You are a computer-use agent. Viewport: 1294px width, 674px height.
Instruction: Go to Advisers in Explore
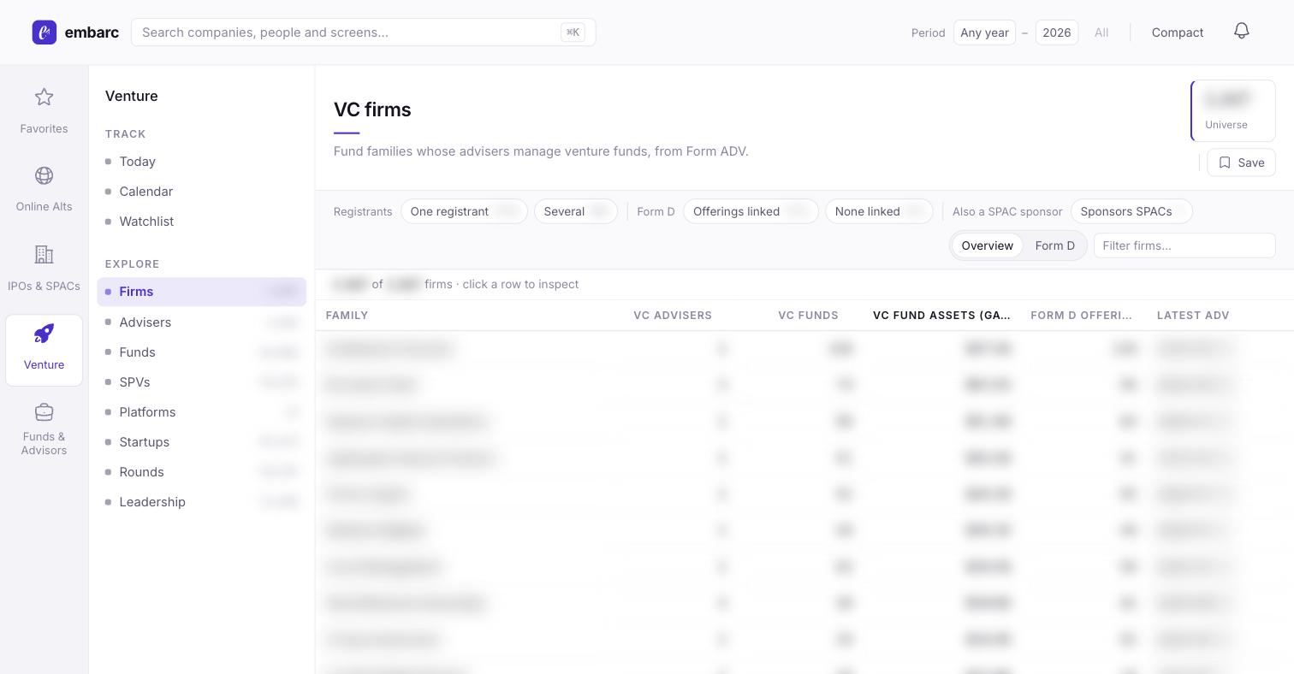point(202,322)
